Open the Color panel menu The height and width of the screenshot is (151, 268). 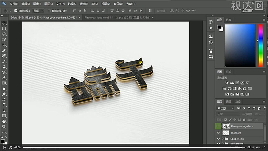(264, 20)
